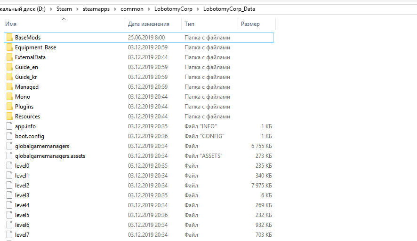Click the 25.06.2019 8:00 date cell
This screenshot has height=241, width=417.
click(x=146, y=38)
